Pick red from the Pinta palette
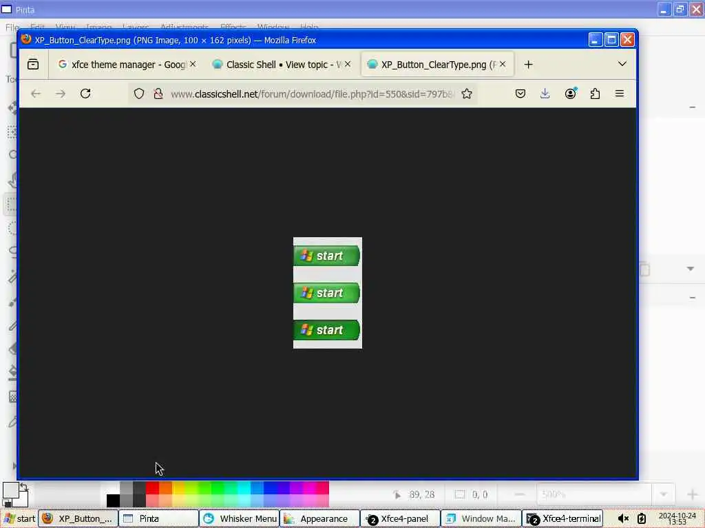 coord(152,487)
